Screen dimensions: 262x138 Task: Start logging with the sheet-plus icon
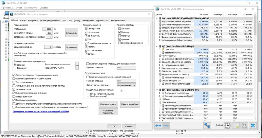pyautogui.click(x=236, y=126)
